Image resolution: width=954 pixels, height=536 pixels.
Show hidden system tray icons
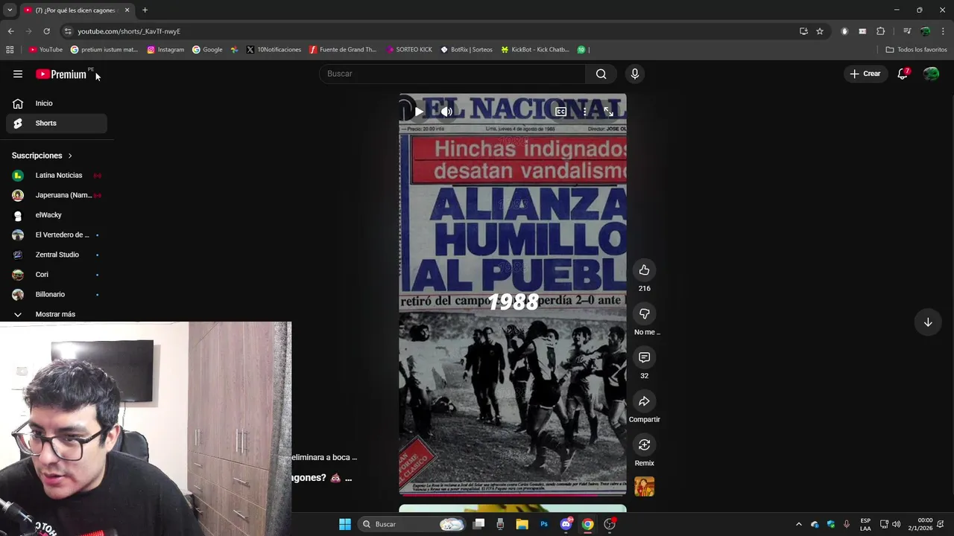click(x=798, y=524)
